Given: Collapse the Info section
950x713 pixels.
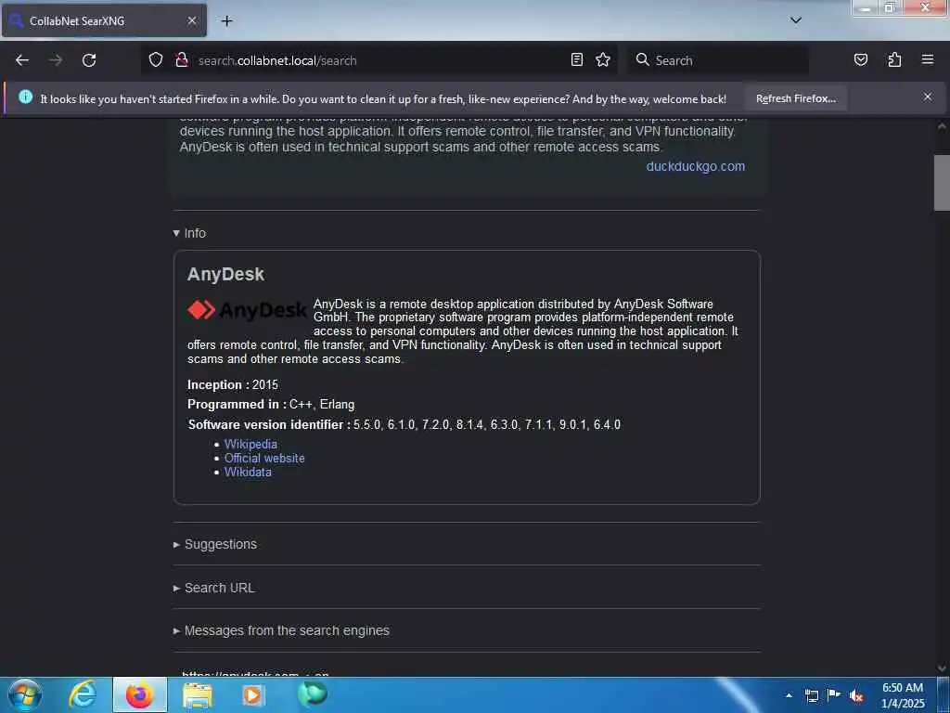Looking at the screenshot, I should 189,233.
